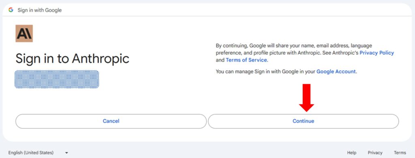The width and height of the screenshot is (415, 158).
Task: Click the Terms footer link
Action: click(x=400, y=153)
